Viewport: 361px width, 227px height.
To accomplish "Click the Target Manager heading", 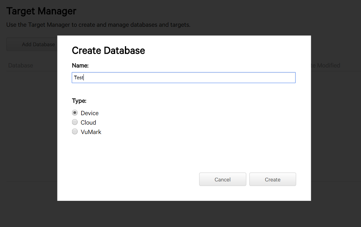I will tap(41, 11).
